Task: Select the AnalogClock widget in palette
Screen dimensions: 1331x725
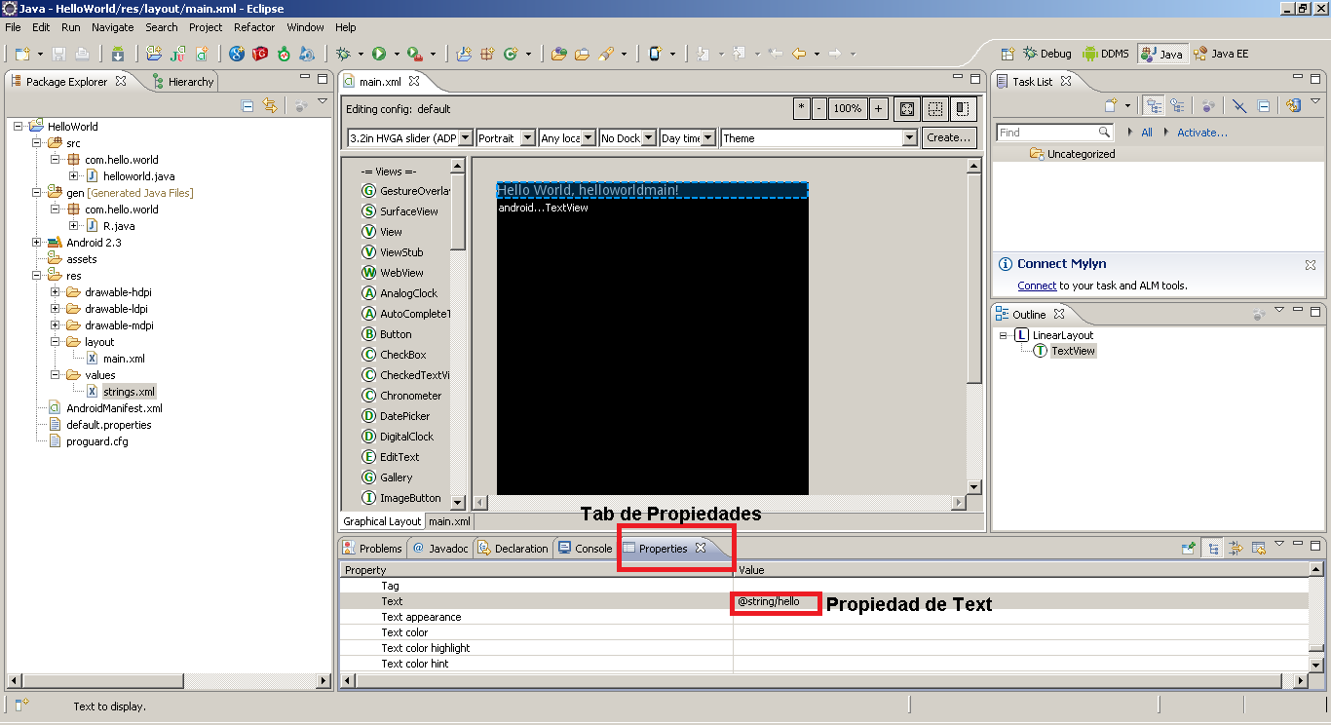Action: click(x=399, y=293)
